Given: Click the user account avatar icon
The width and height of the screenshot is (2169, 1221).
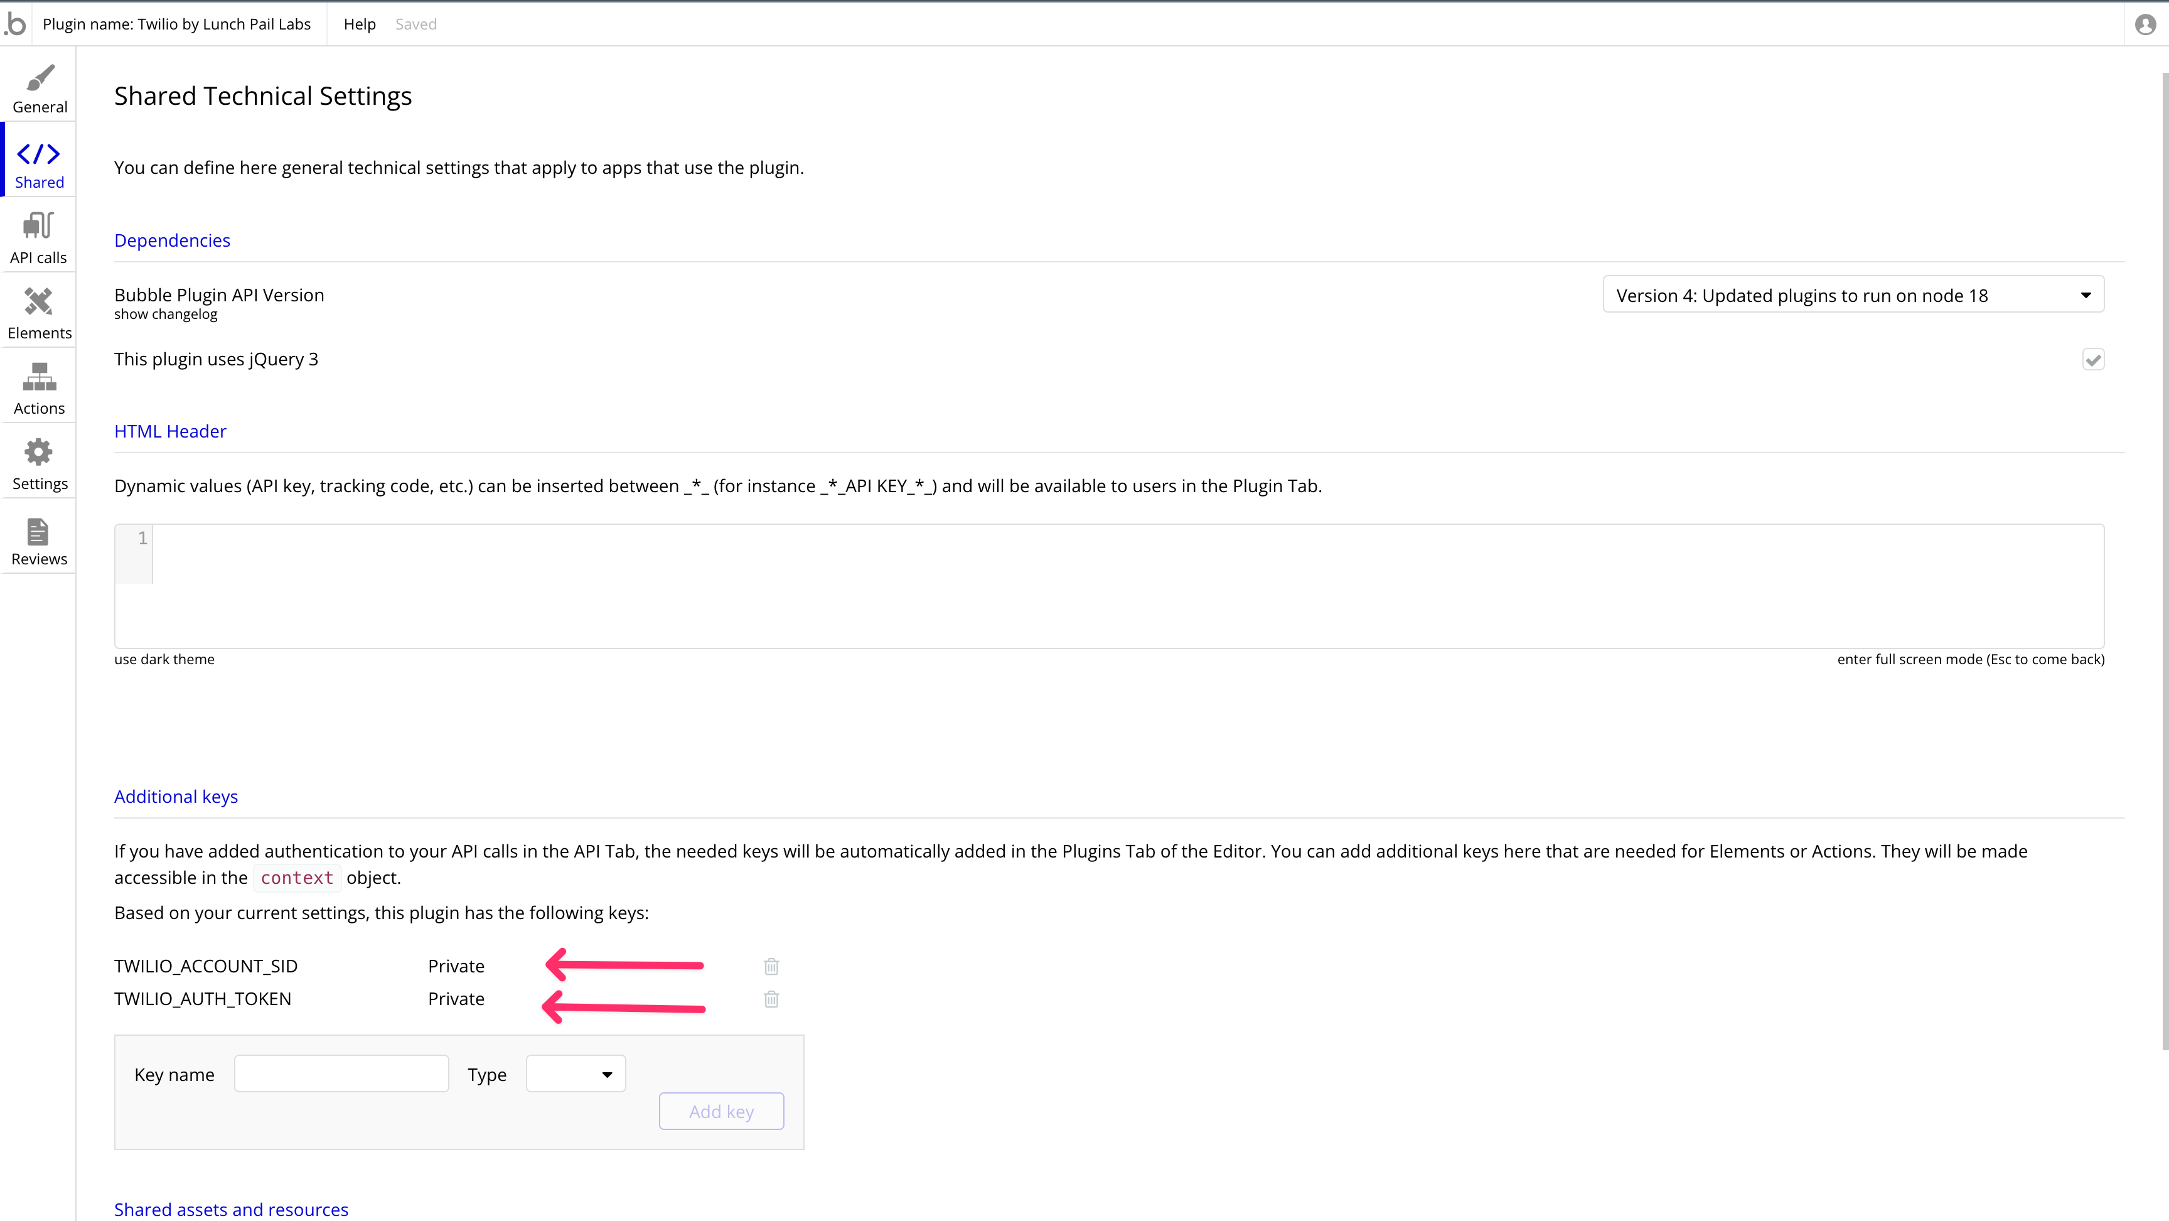Looking at the screenshot, I should [2145, 24].
